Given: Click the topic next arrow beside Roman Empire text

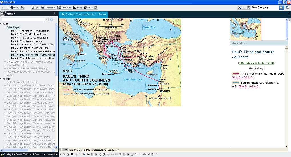Looking at the screenshot, I should pyautogui.click(x=66, y=150).
